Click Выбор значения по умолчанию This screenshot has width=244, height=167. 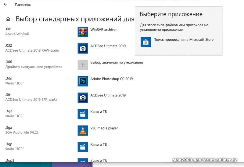point(117,63)
